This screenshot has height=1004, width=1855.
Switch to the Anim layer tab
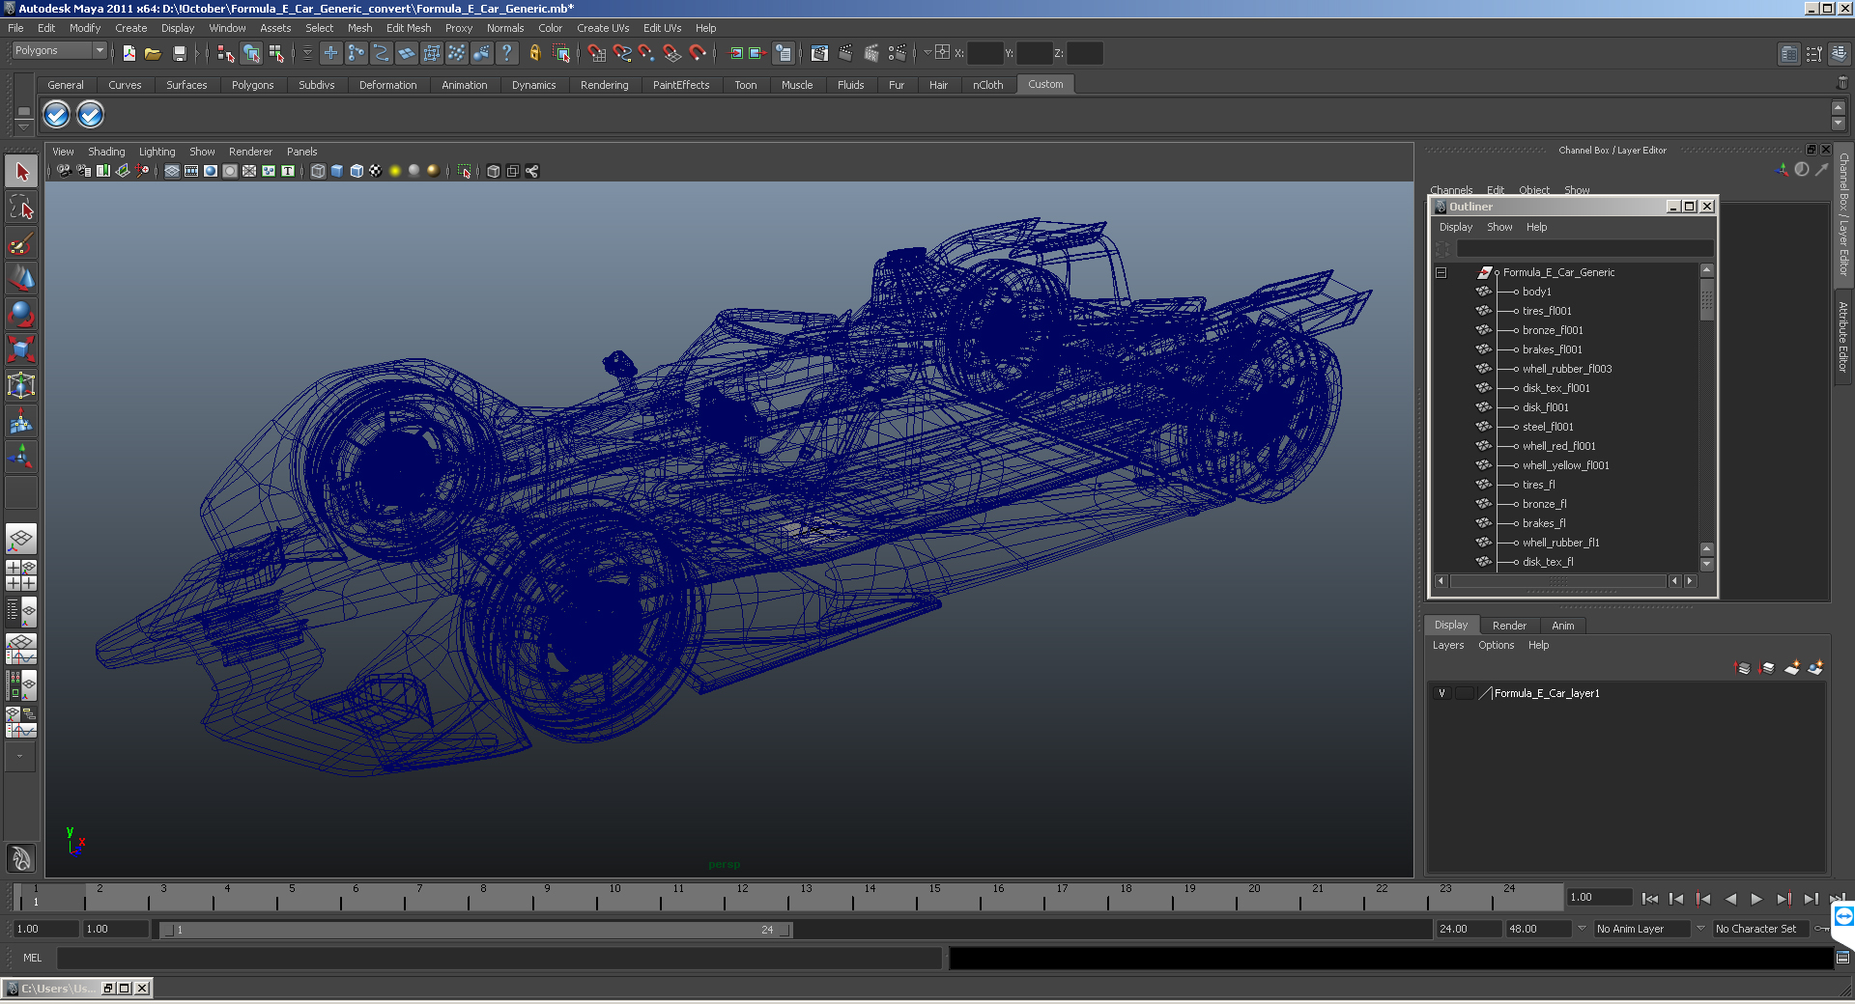tap(1562, 626)
